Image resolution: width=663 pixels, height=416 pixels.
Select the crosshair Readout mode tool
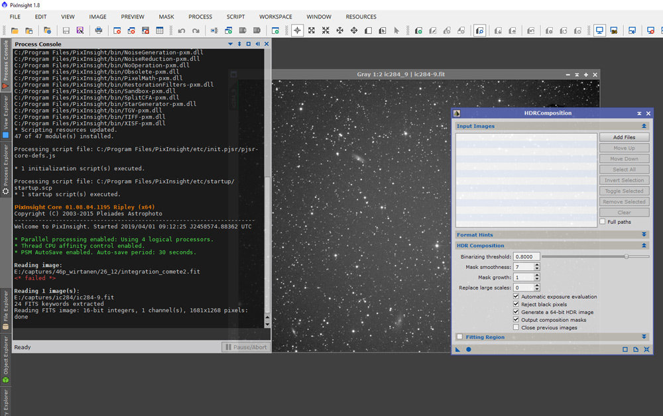(297, 30)
